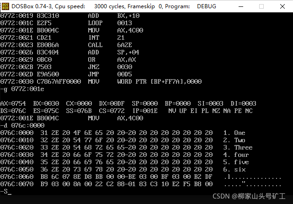Maximize the DOSBox window
This screenshot has width=293, height=204.
pyautogui.click(x=261, y=6)
